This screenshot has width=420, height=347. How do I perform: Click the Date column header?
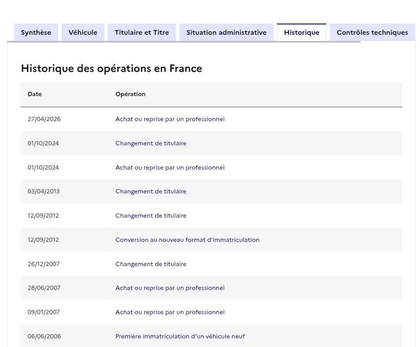pos(35,94)
